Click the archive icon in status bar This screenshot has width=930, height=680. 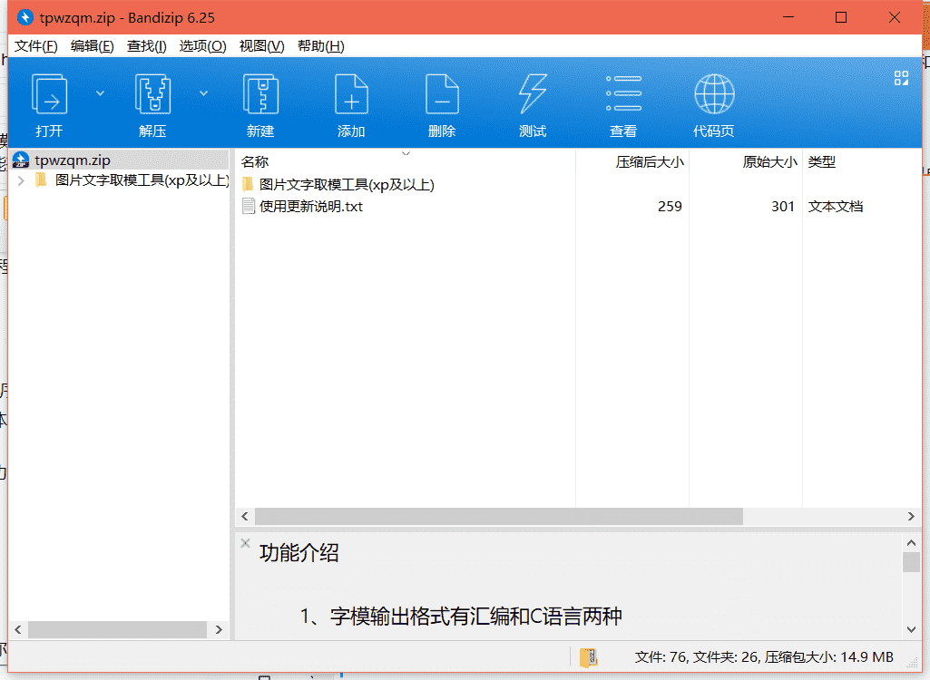pos(588,657)
